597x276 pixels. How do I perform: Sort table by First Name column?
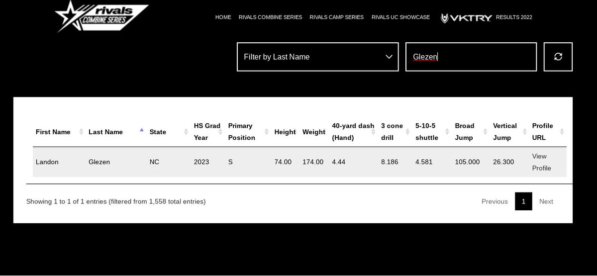click(59, 132)
